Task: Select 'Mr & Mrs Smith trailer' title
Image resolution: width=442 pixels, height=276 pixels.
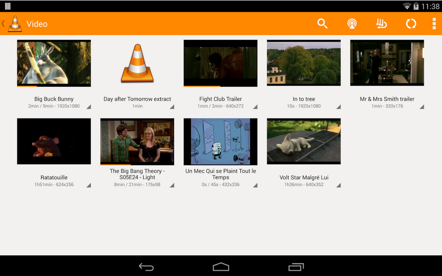Action: (x=387, y=99)
